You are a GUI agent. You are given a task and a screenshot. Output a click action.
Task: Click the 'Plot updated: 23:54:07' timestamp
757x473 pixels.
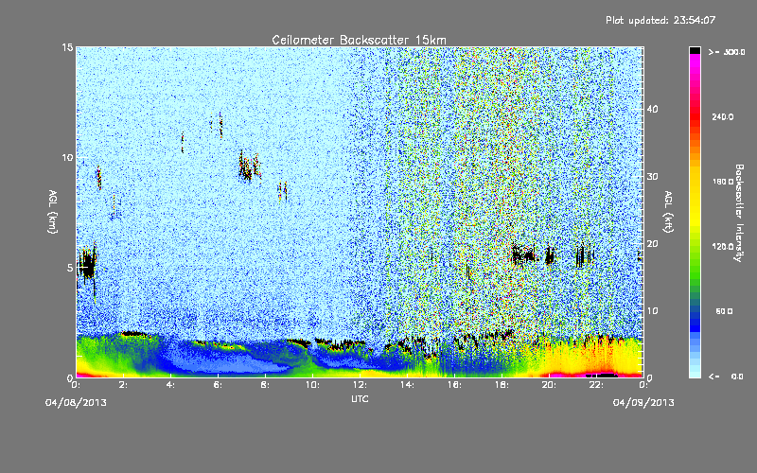[x=660, y=20]
